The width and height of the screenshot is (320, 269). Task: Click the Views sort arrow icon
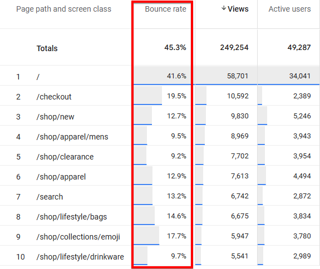pos(224,8)
